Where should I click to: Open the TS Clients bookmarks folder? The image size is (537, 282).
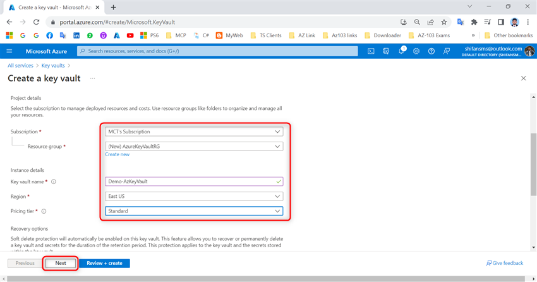266,35
